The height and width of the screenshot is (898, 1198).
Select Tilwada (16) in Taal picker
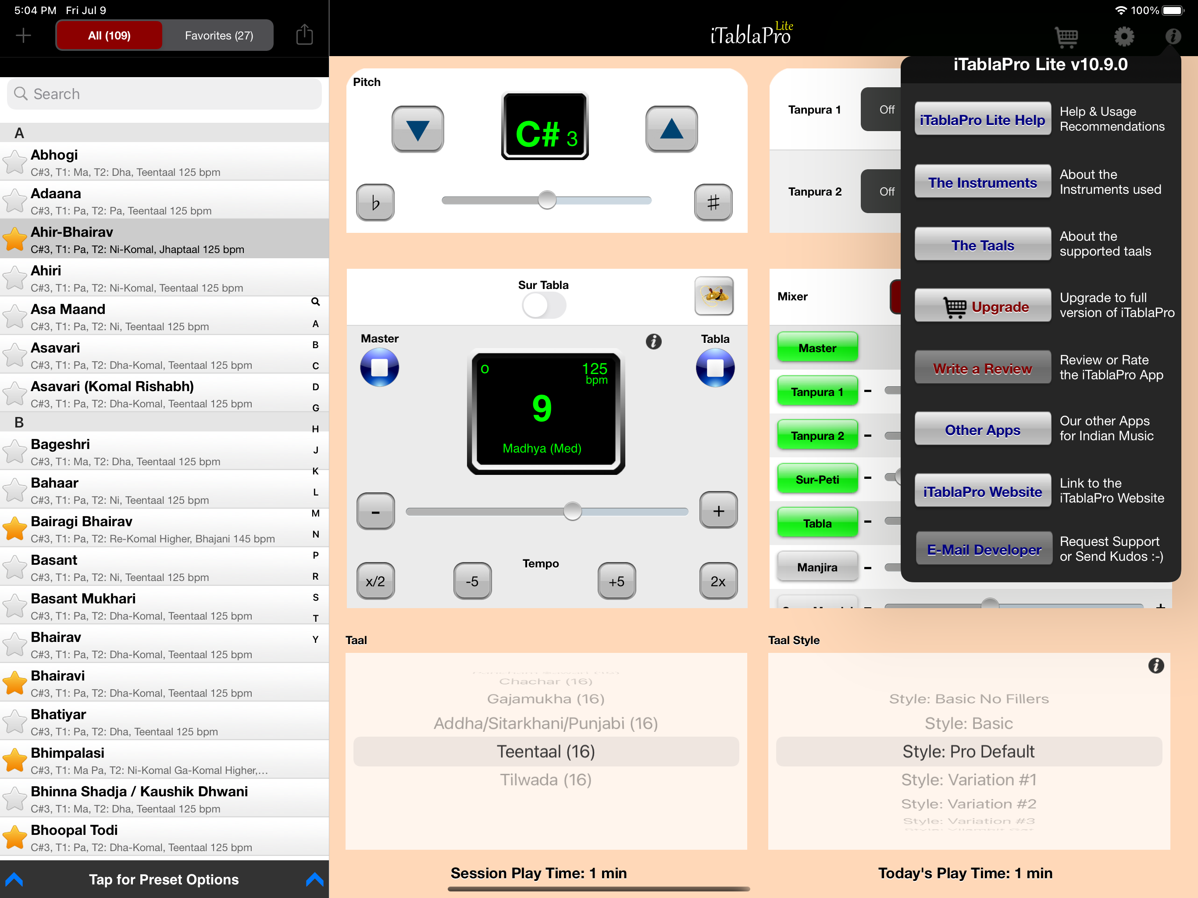[x=546, y=779]
